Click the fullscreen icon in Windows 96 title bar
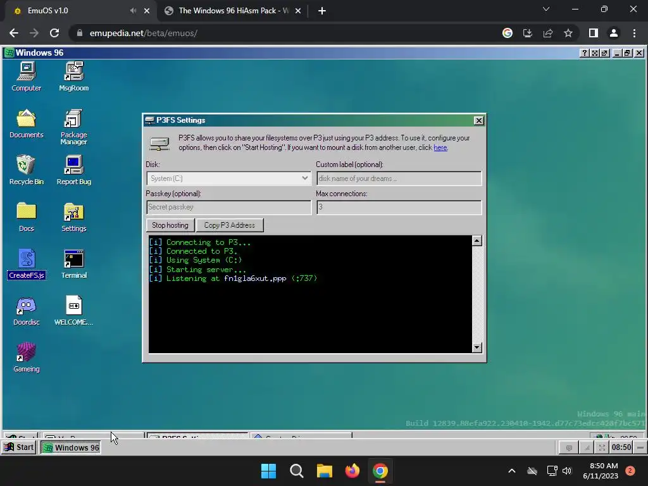This screenshot has width=648, height=486. pos(594,53)
